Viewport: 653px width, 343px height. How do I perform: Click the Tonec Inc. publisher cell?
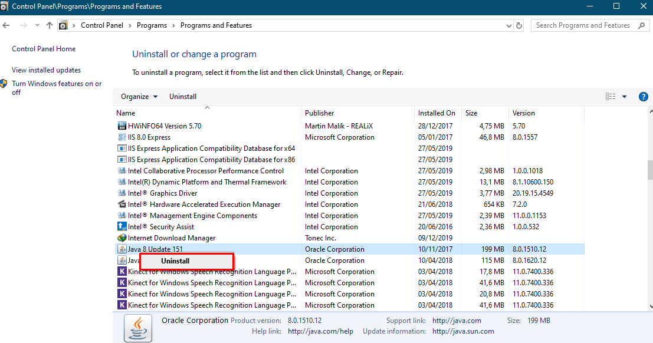pyautogui.click(x=320, y=238)
